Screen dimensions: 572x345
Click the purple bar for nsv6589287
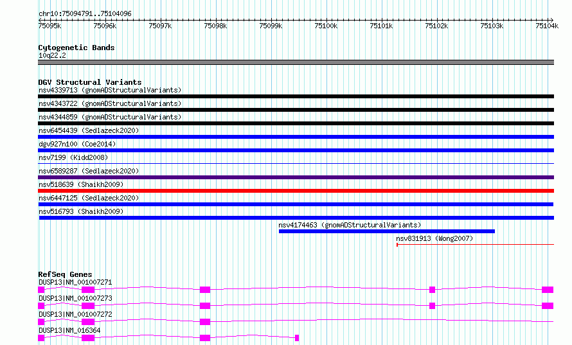coord(296,177)
